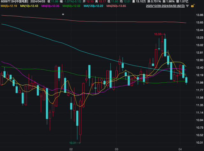Click the last candlestick on the chart

pos(186,80)
